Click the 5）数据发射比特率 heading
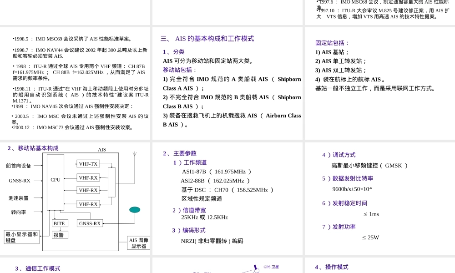 click(348, 178)
